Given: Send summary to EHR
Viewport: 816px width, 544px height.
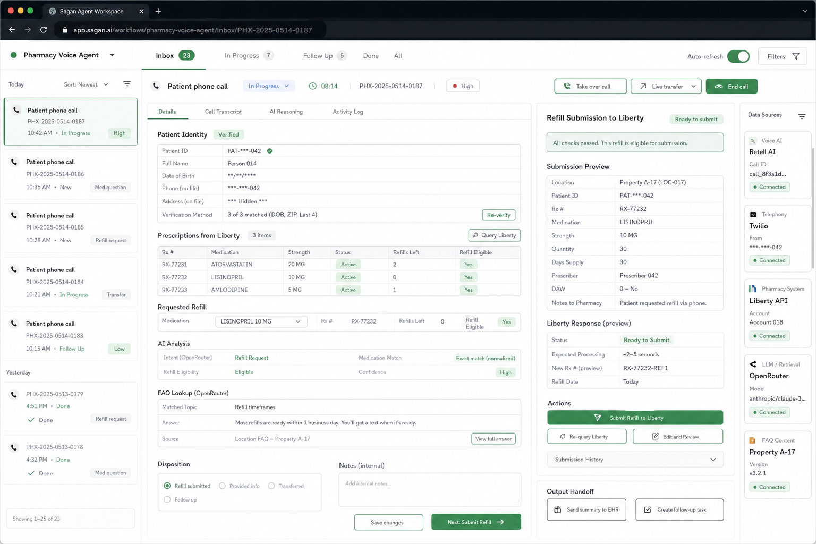Looking at the screenshot, I should click(586, 509).
